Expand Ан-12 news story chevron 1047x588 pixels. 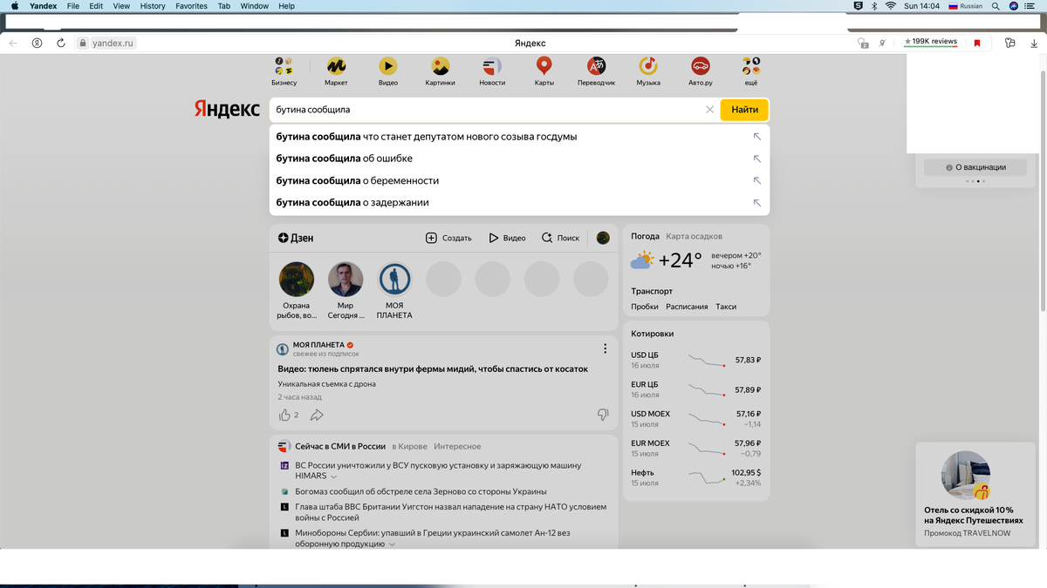pos(392,544)
